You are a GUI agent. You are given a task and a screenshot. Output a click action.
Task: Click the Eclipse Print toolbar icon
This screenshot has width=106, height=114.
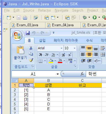pyautogui.click(x=25, y=17)
